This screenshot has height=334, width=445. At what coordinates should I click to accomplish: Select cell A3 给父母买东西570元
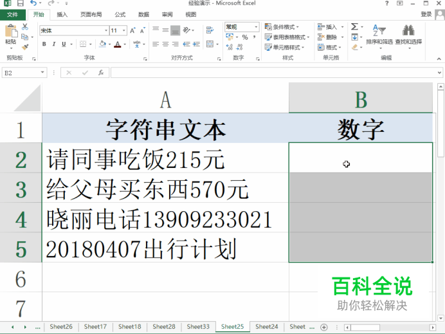165,188
